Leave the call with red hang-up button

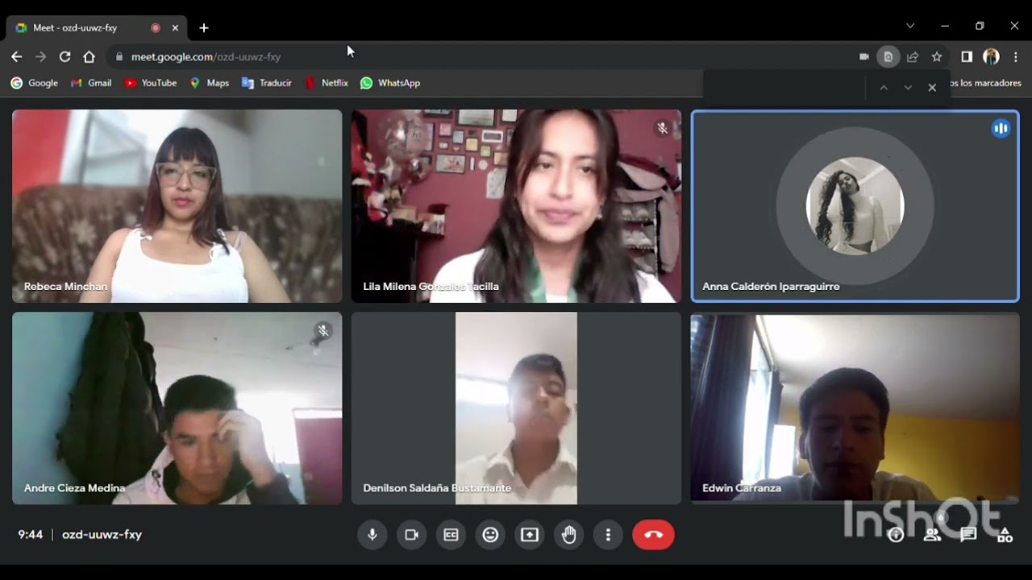coord(653,535)
